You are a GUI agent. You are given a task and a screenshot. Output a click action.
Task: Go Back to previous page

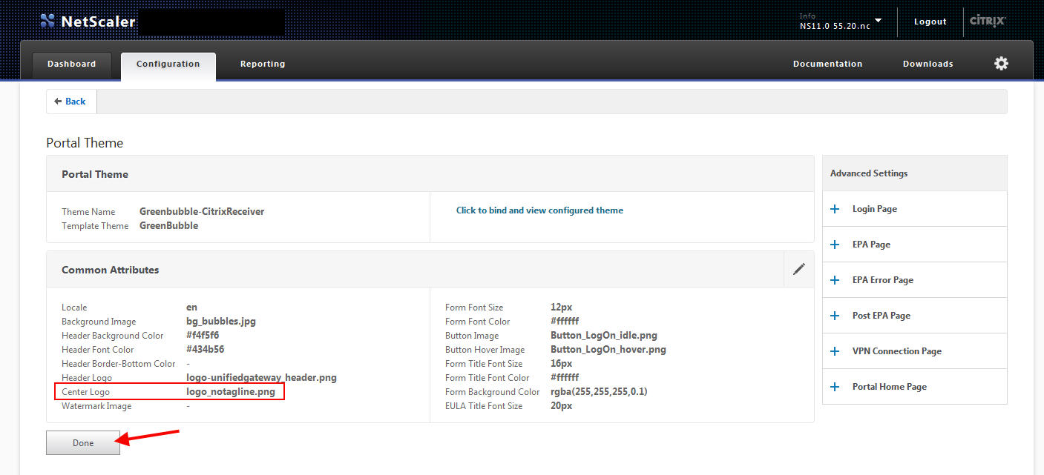(x=71, y=102)
